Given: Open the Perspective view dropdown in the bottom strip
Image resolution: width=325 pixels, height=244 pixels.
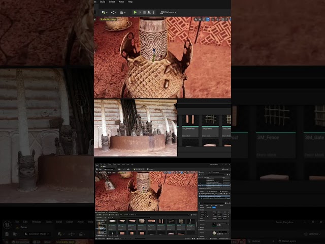Looking at the screenshot, I should point(20,242).
